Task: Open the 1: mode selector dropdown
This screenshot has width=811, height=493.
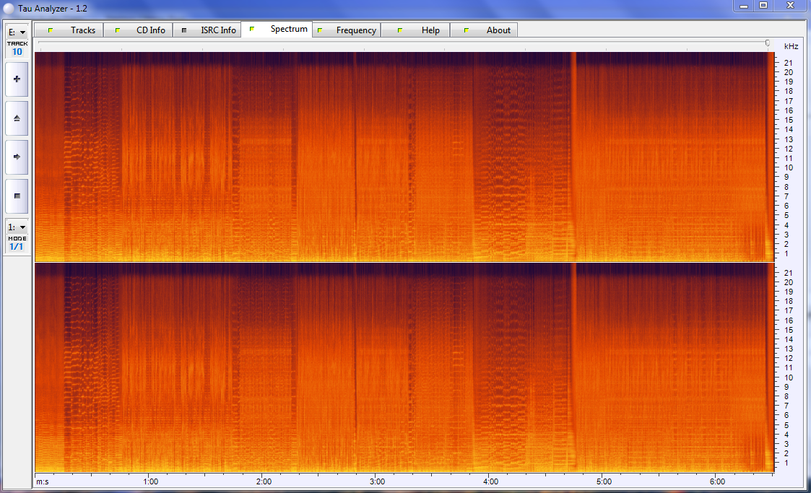Action: [16, 225]
